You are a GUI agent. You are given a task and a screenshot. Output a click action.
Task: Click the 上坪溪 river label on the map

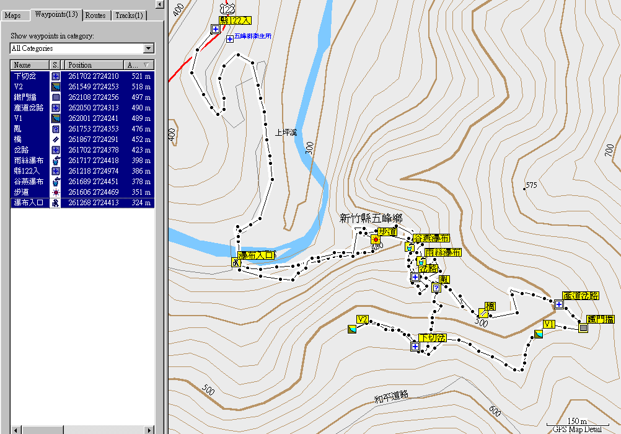[286, 133]
